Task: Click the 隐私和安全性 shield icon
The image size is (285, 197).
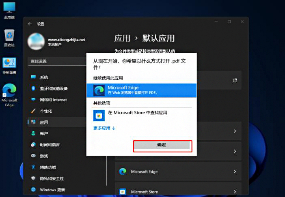Action: tap(33, 178)
